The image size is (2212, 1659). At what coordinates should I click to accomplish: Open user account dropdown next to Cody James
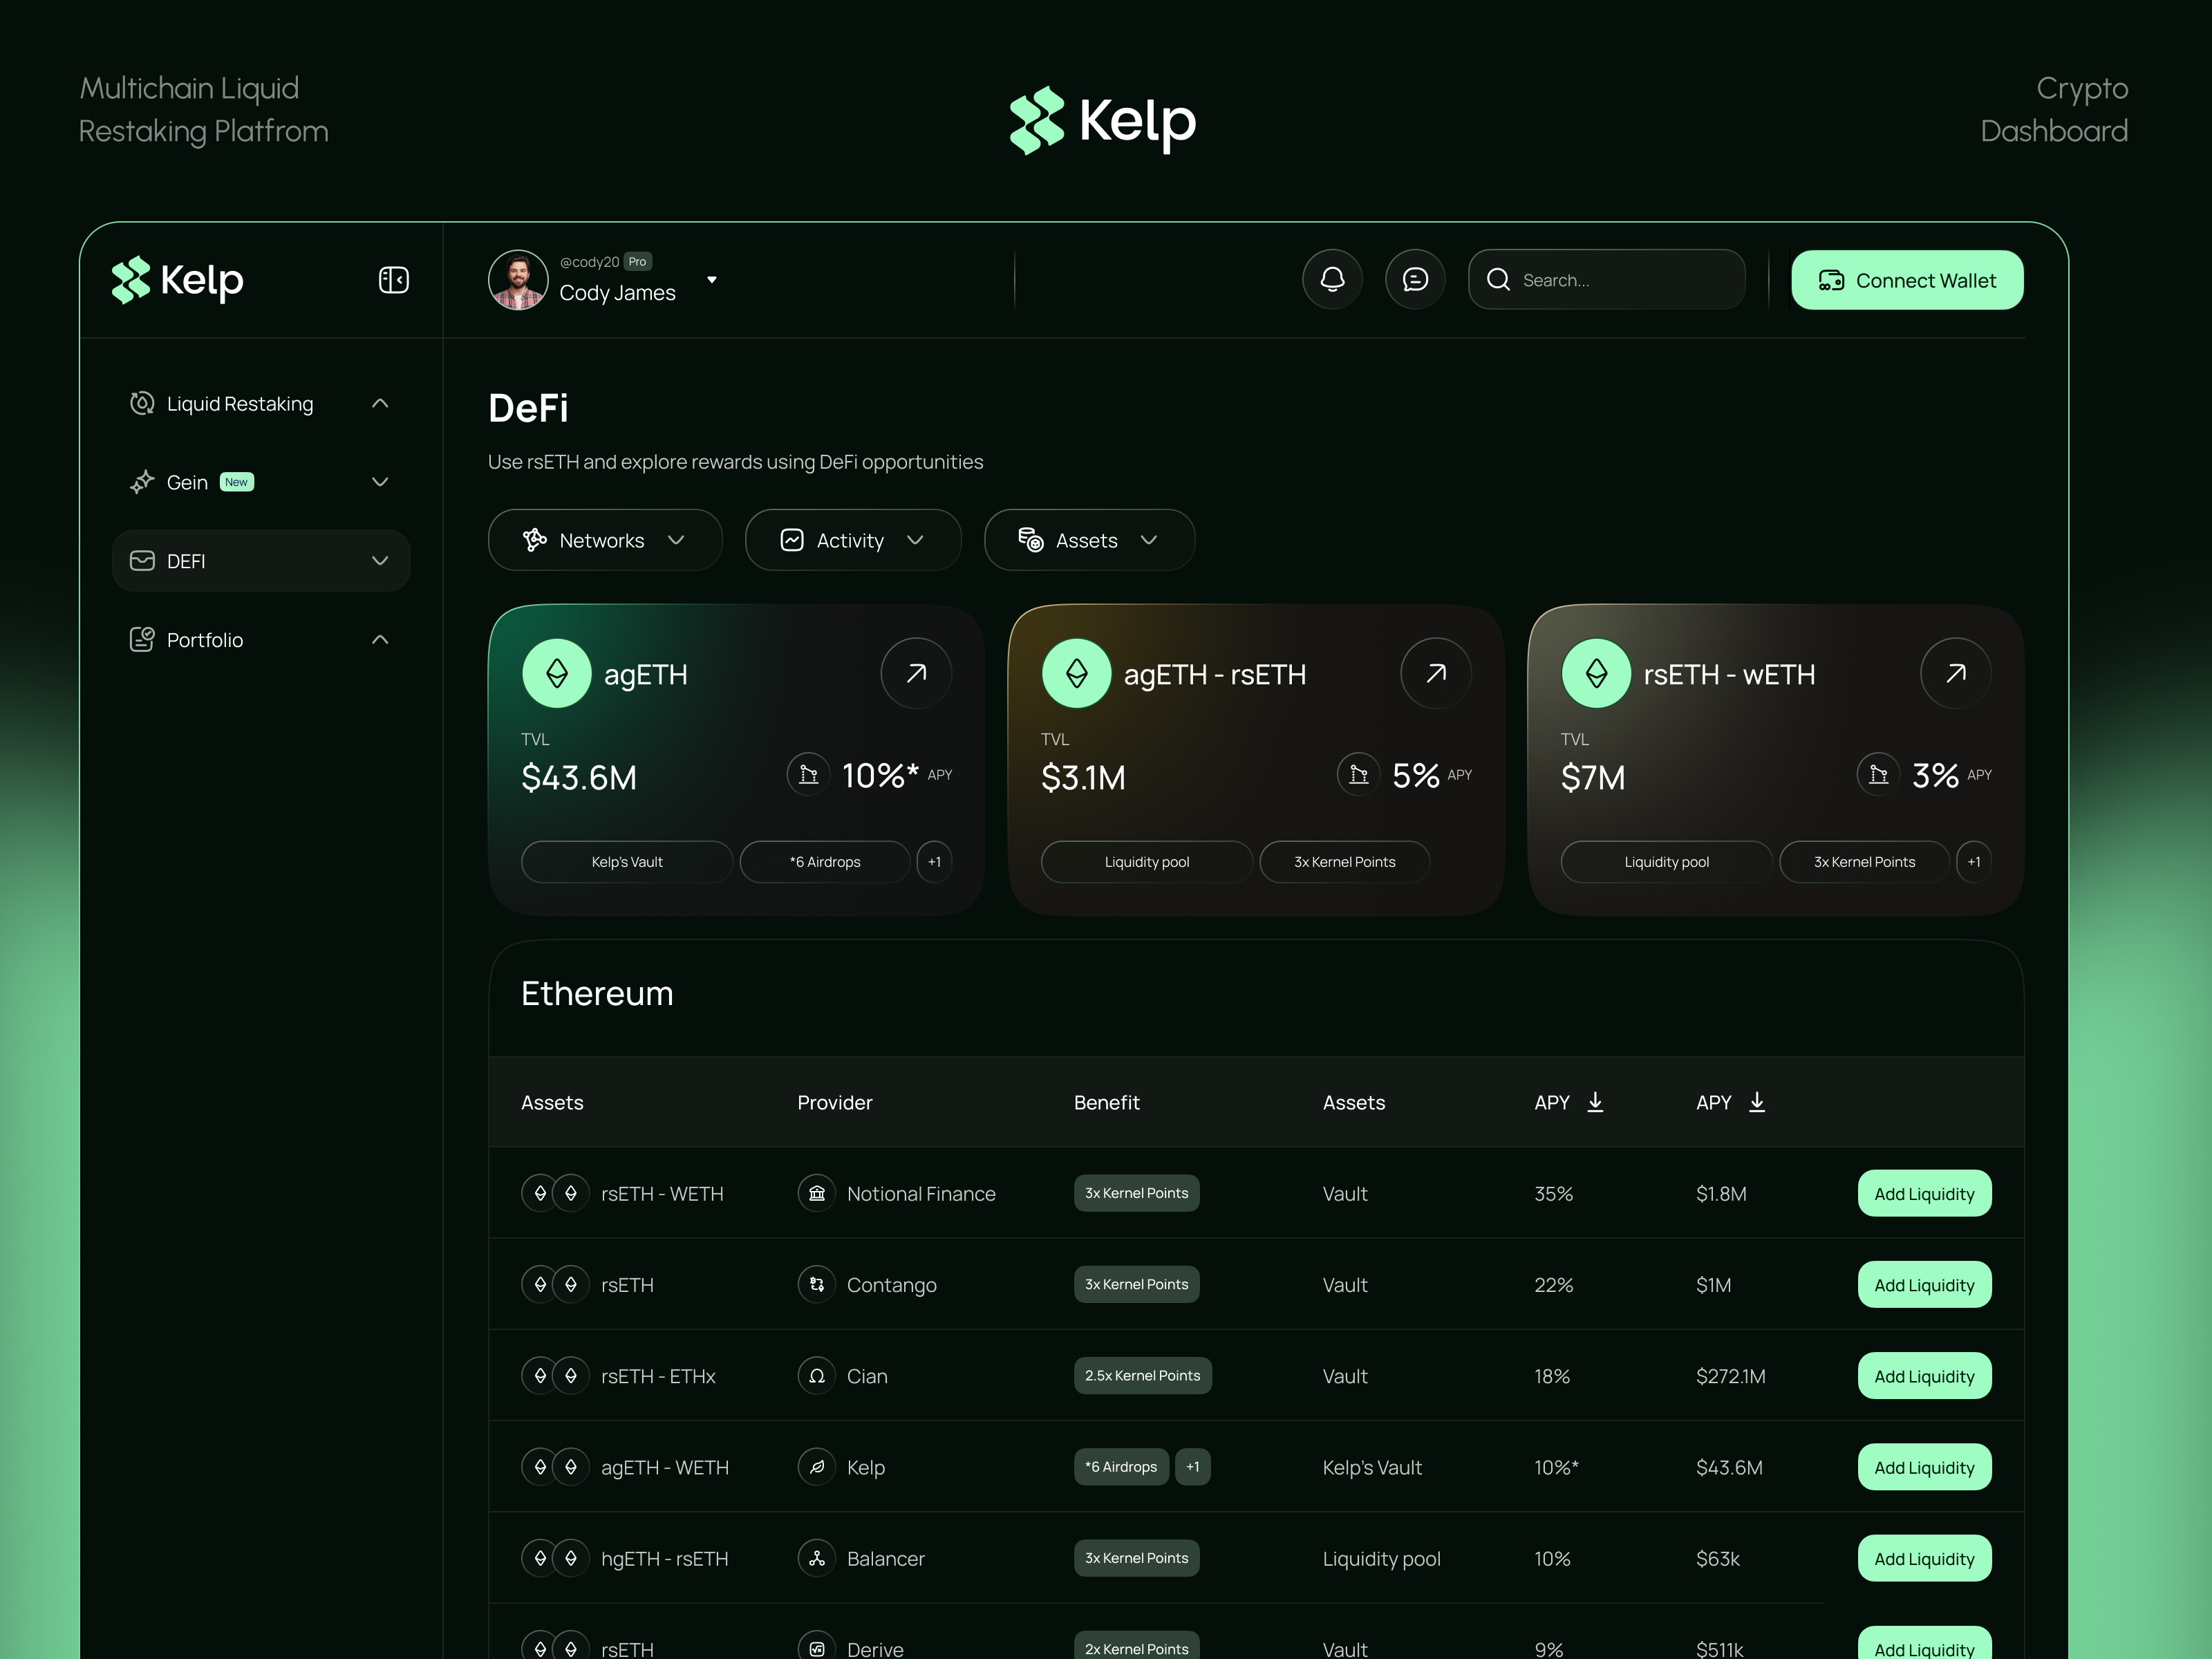712,280
